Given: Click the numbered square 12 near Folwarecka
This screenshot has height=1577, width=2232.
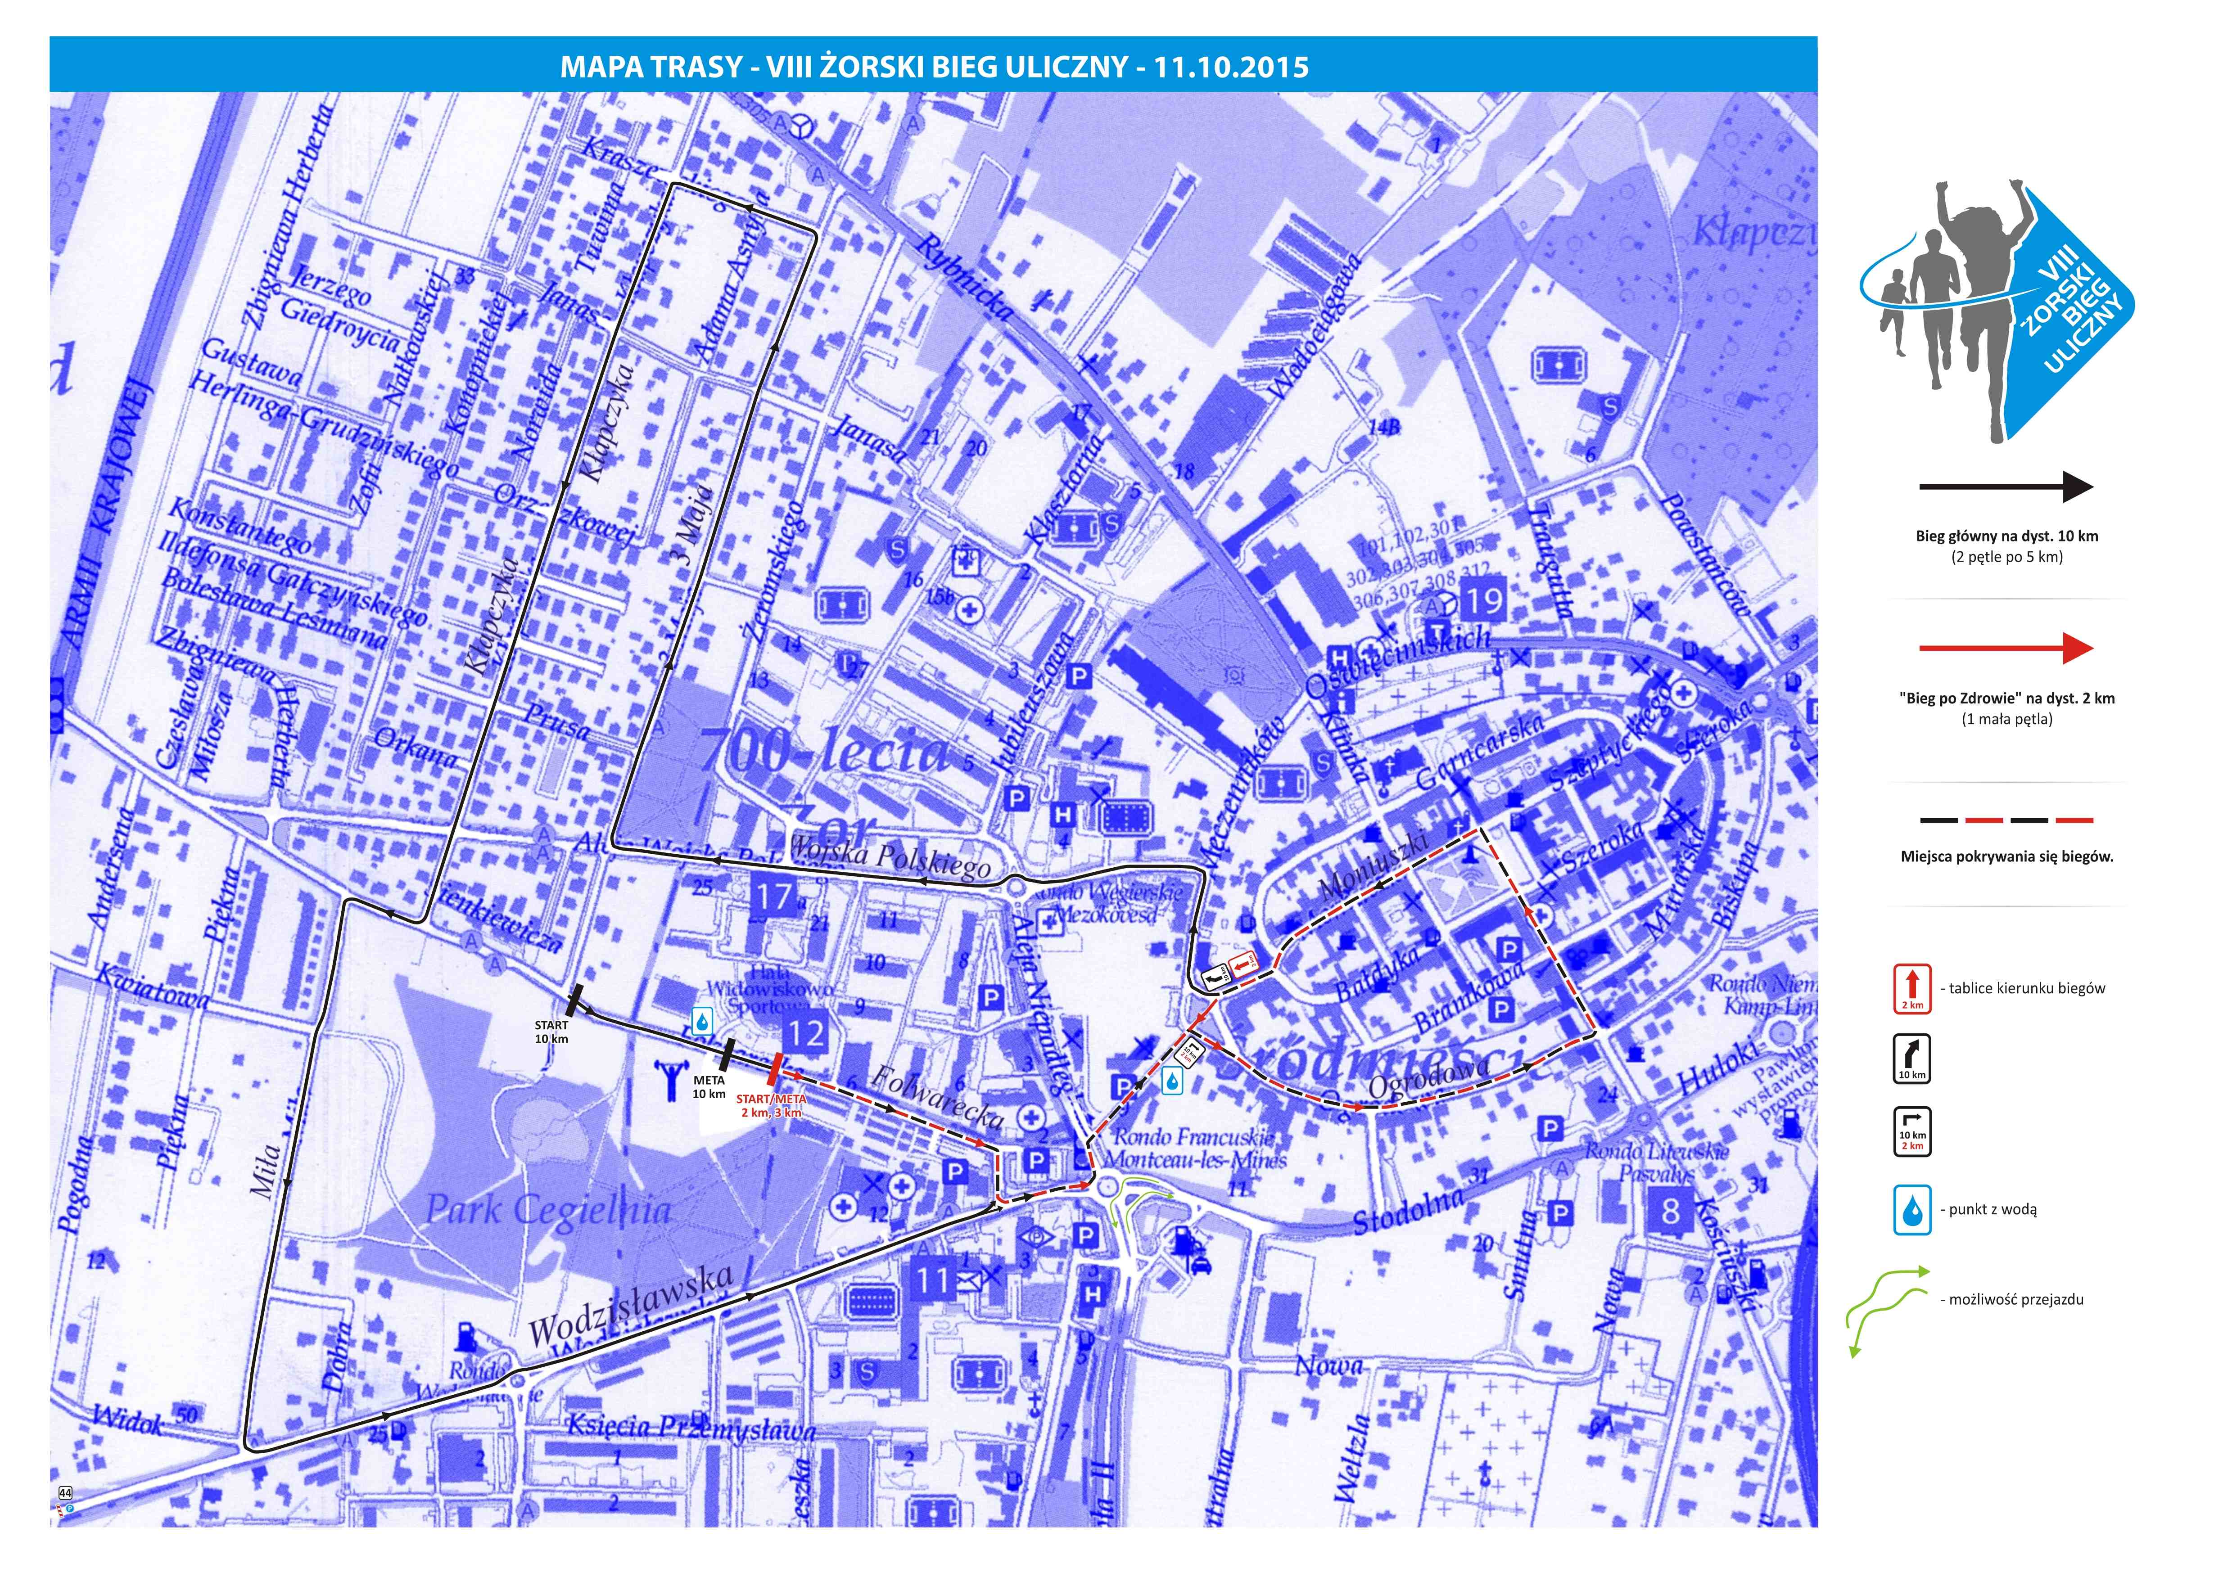Looking at the screenshot, I should click(806, 1033).
